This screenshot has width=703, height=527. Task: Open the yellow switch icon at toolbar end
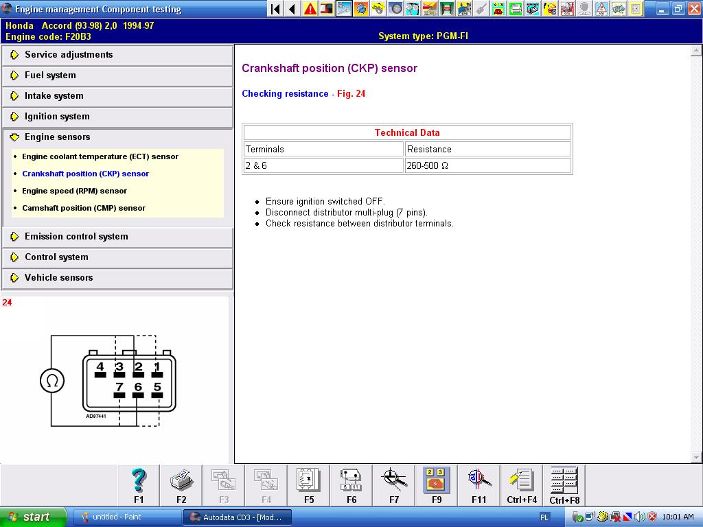pos(635,8)
